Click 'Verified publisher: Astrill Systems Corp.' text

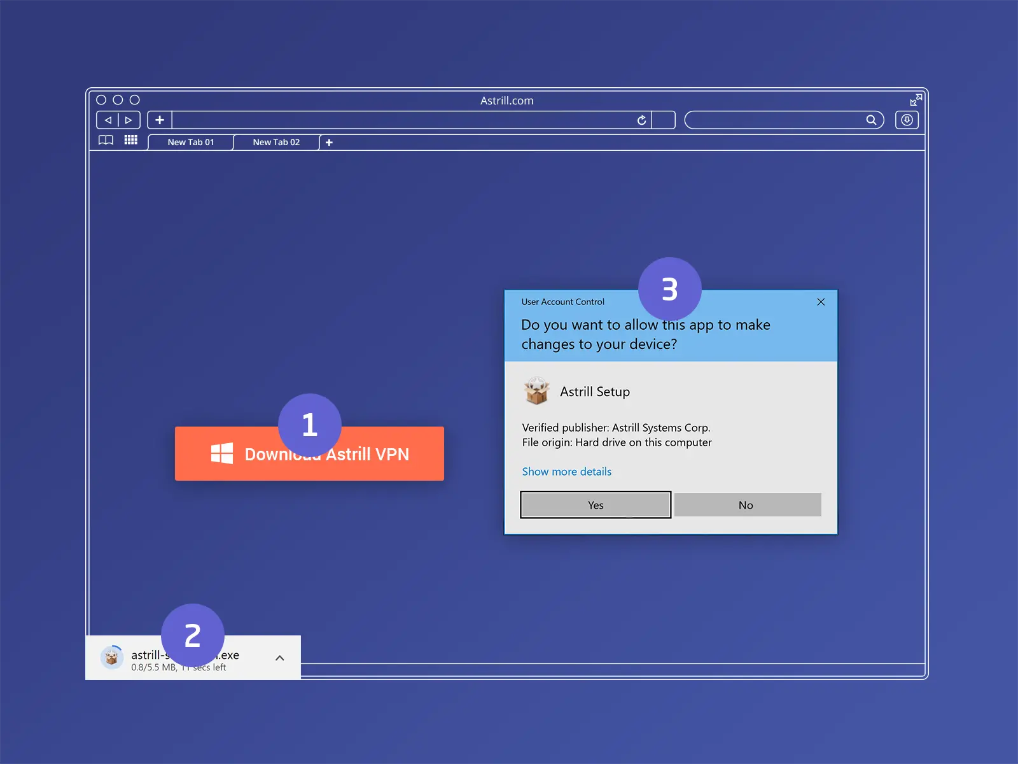pyautogui.click(x=616, y=428)
